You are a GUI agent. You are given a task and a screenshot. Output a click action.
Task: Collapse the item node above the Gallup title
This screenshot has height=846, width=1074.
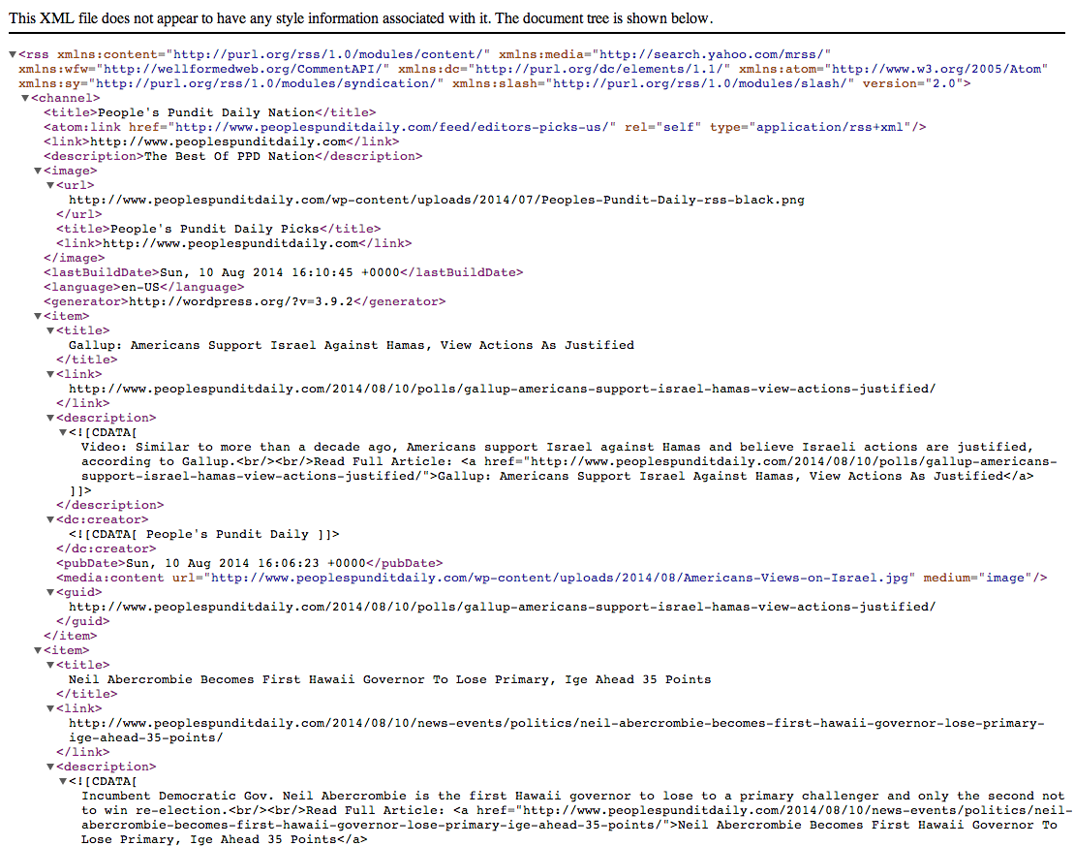[39, 316]
